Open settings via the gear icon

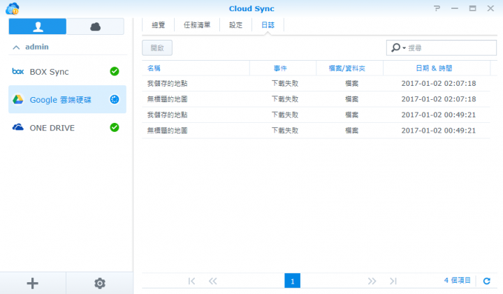100,283
